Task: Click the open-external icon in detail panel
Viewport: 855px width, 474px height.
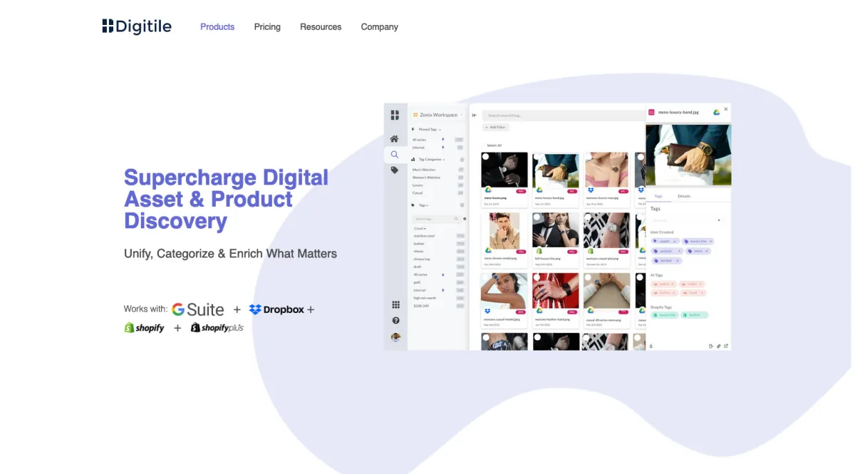Action: (x=725, y=346)
